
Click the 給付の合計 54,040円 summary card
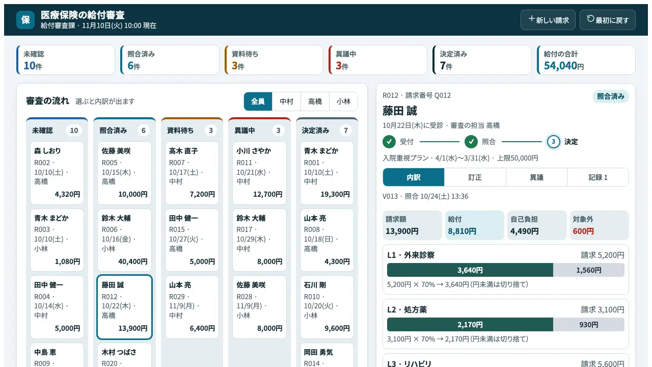click(x=586, y=60)
